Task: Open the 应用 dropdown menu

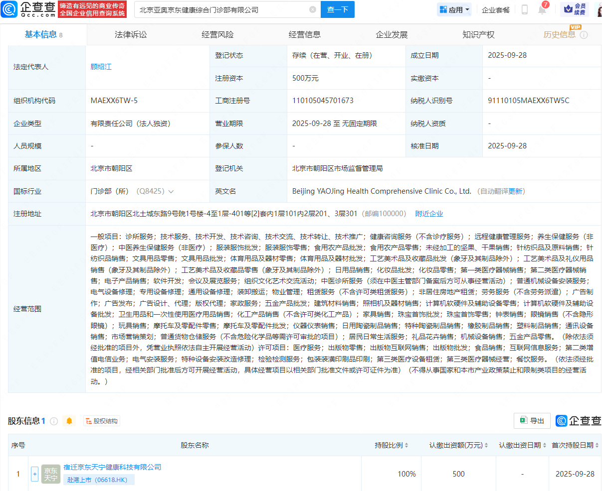Action: point(454,9)
